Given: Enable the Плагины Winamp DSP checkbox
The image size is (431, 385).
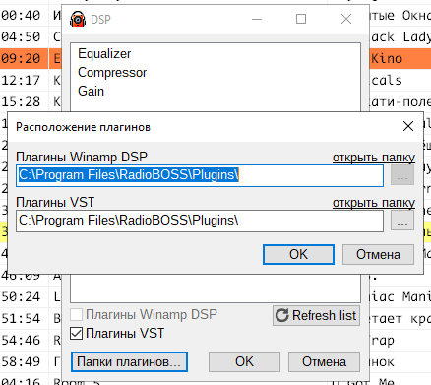Looking at the screenshot, I should [76, 314].
